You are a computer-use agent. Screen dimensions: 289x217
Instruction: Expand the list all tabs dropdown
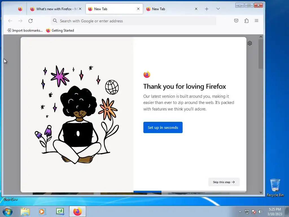[218, 9]
